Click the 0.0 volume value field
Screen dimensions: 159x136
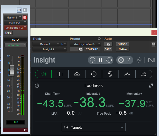(15, 122)
